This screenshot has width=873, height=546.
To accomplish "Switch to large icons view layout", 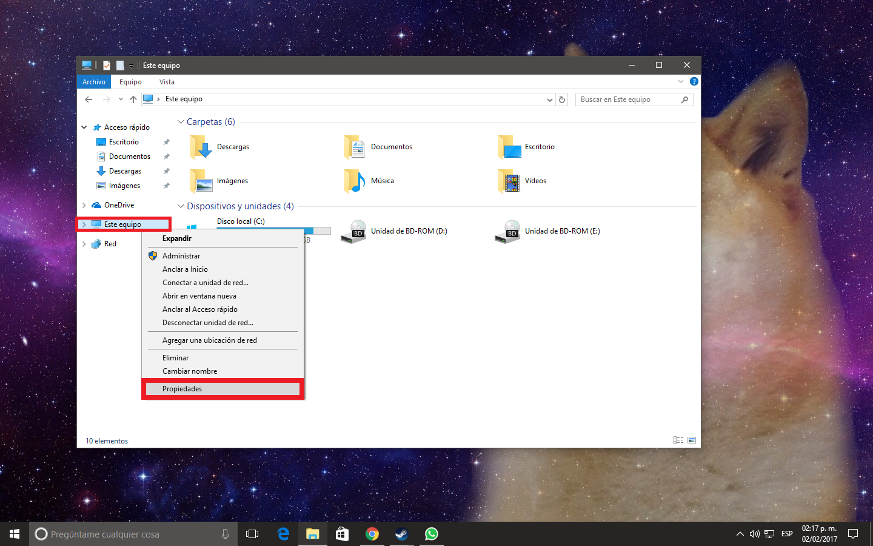I will [692, 440].
